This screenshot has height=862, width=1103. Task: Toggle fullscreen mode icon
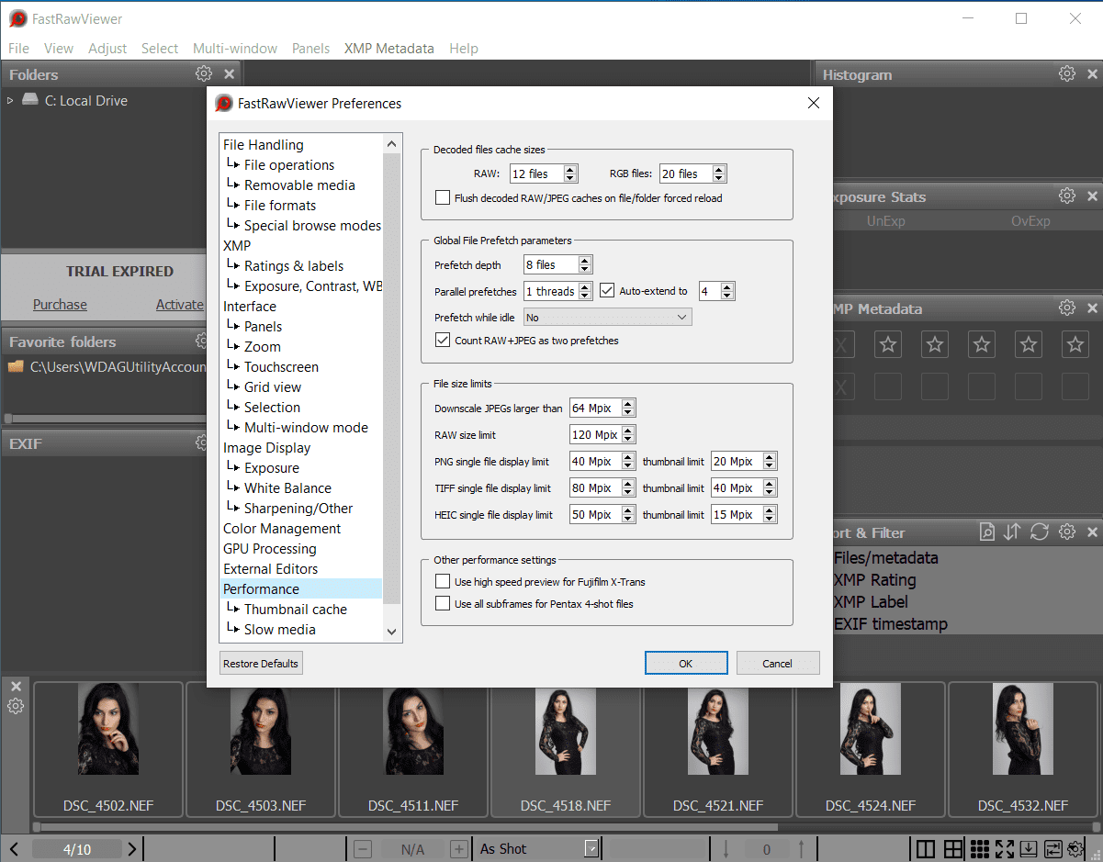(1004, 849)
